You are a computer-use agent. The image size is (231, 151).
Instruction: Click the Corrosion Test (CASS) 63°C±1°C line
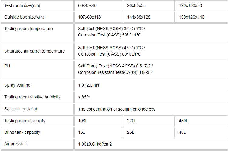110,54
